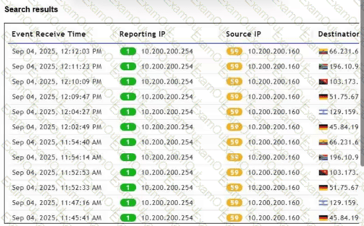Click yellow 59 badge in 12:11:23 PM row

coord(234,67)
